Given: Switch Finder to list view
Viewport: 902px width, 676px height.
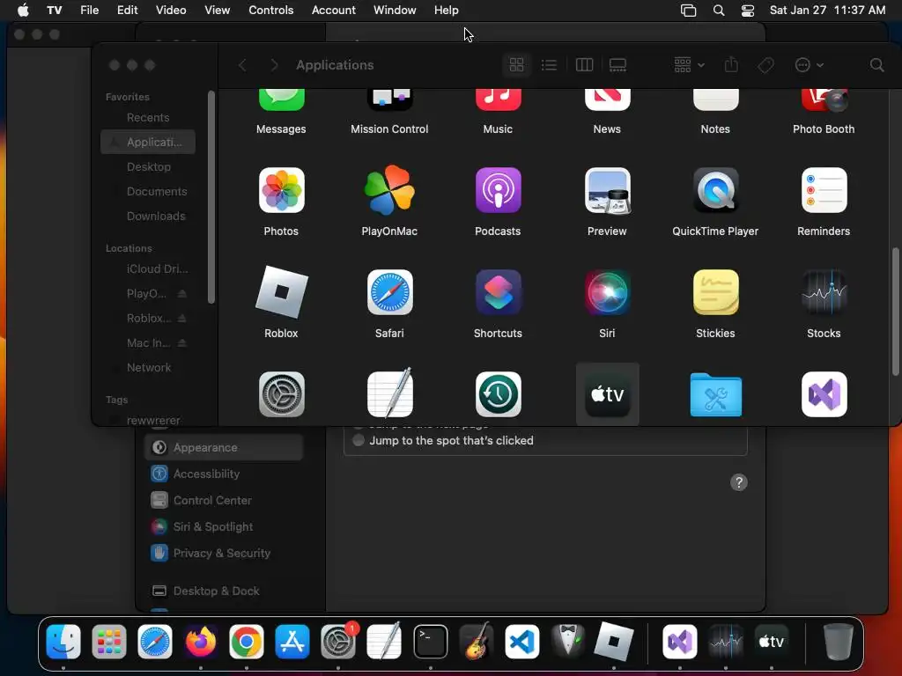Looking at the screenshot, I should pos(549,65).
